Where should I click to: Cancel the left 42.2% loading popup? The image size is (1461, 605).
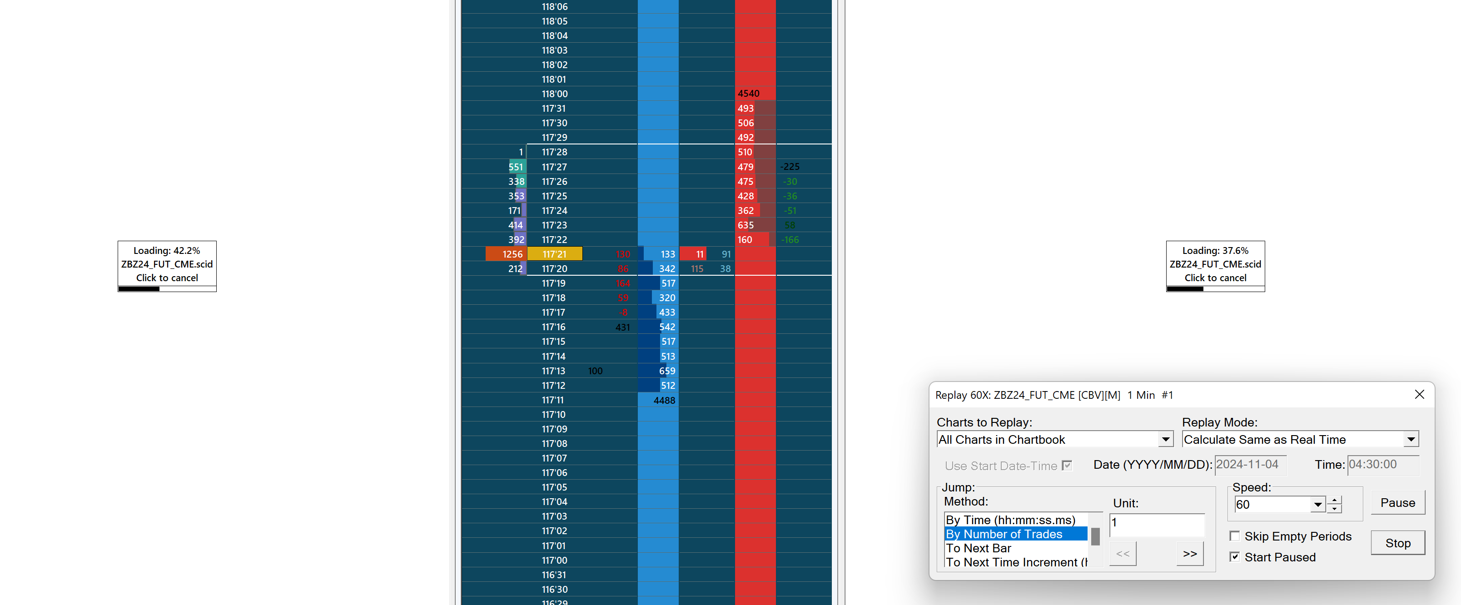[x=167, y=278]
